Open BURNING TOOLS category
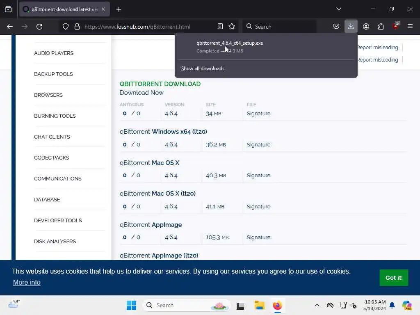This screenshot has height=315, width=420. tap(55, 116)
